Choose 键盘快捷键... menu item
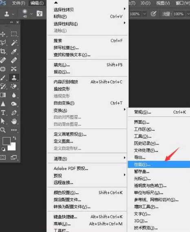This screenshot has width=190, height=232. [x=88, y=217]
